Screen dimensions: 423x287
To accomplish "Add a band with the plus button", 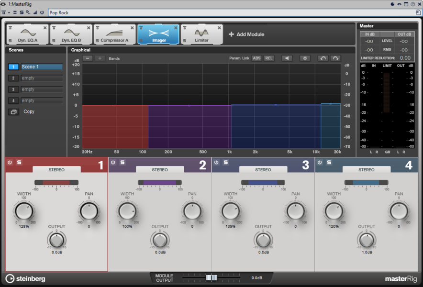I will (100, 58).
